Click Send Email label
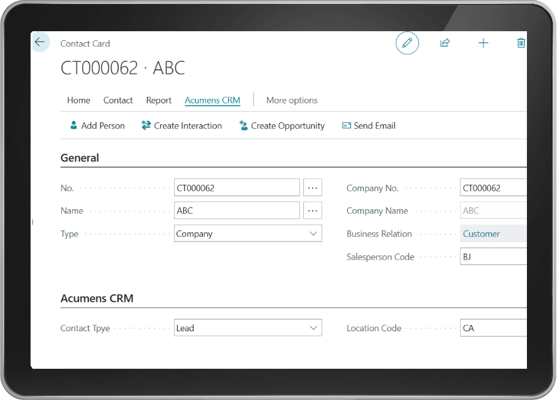The width and height of the screenshot is (557, 400). pyautogui.click(x=374, y=125)
